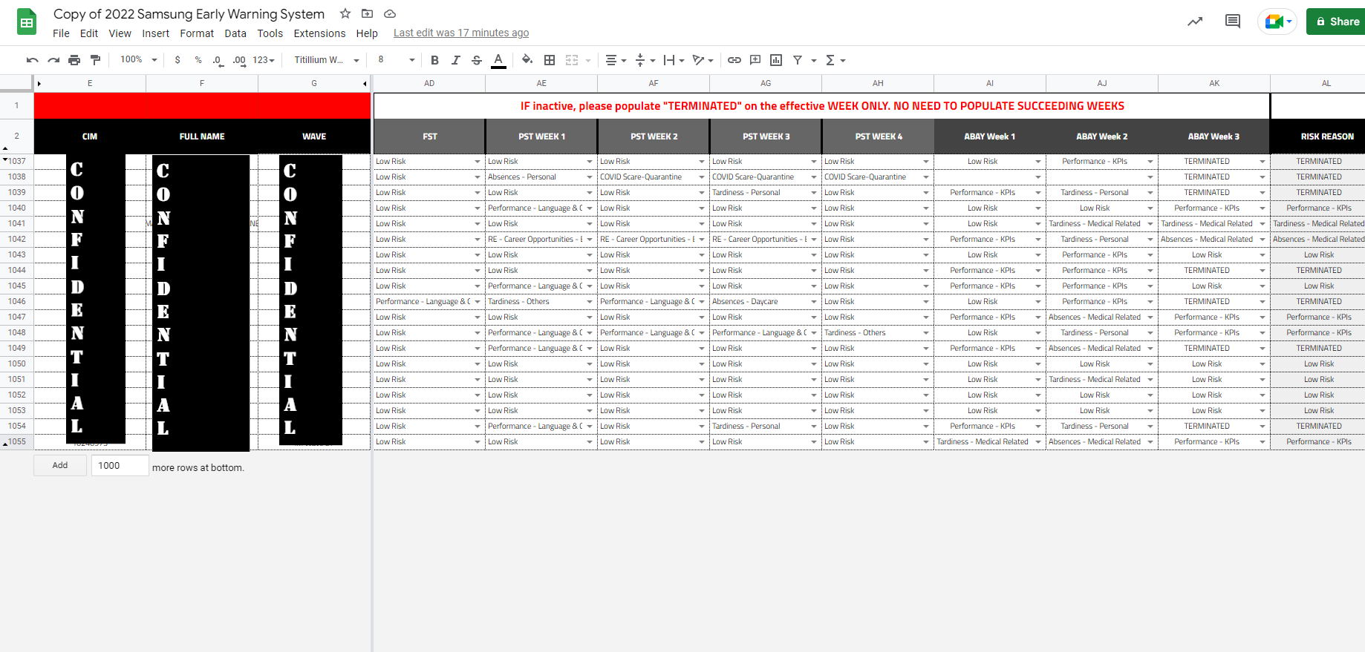Click the Add rows button
Viewport: 1365px width, 652px height.
(60, 465)
